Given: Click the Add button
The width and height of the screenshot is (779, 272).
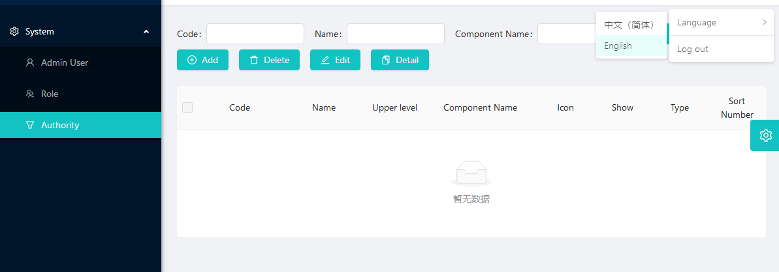Looking at the screenshot, I should tap(202, 60).
